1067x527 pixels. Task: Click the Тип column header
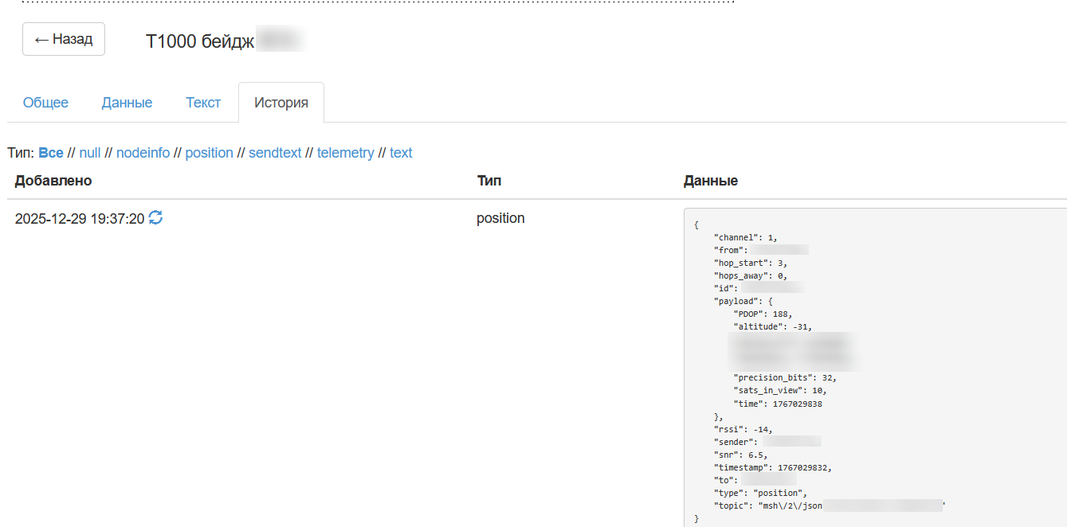coord(488,181)
